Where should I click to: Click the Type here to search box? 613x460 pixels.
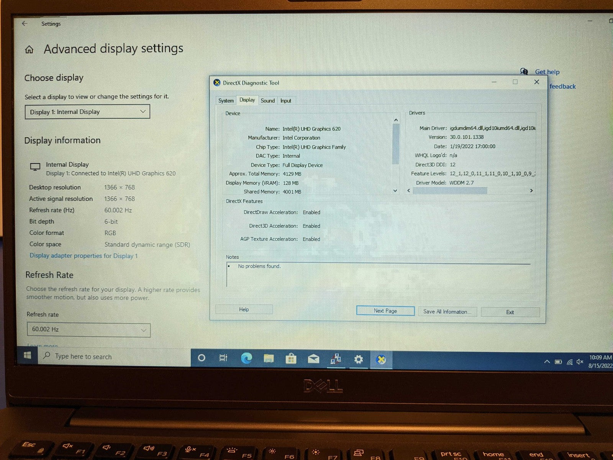click(114, 356)
